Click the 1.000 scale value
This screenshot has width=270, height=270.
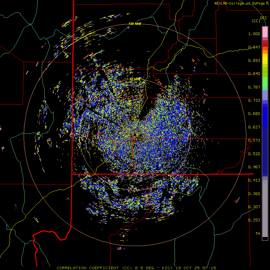254,34
